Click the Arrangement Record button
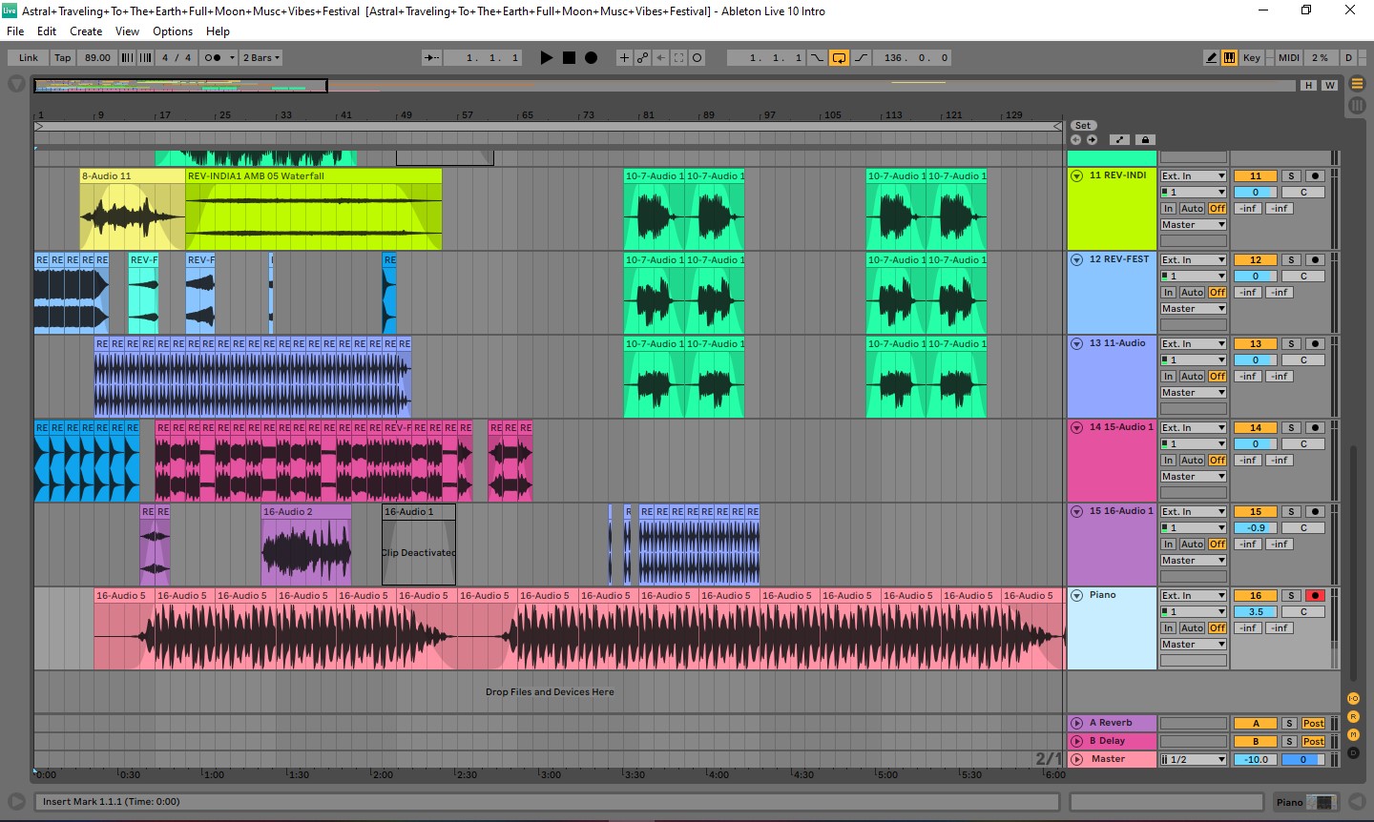 [x=591, y=58]
